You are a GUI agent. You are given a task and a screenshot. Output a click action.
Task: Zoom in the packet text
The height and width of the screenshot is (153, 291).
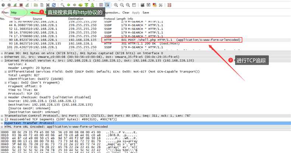[x=116, y=5]
